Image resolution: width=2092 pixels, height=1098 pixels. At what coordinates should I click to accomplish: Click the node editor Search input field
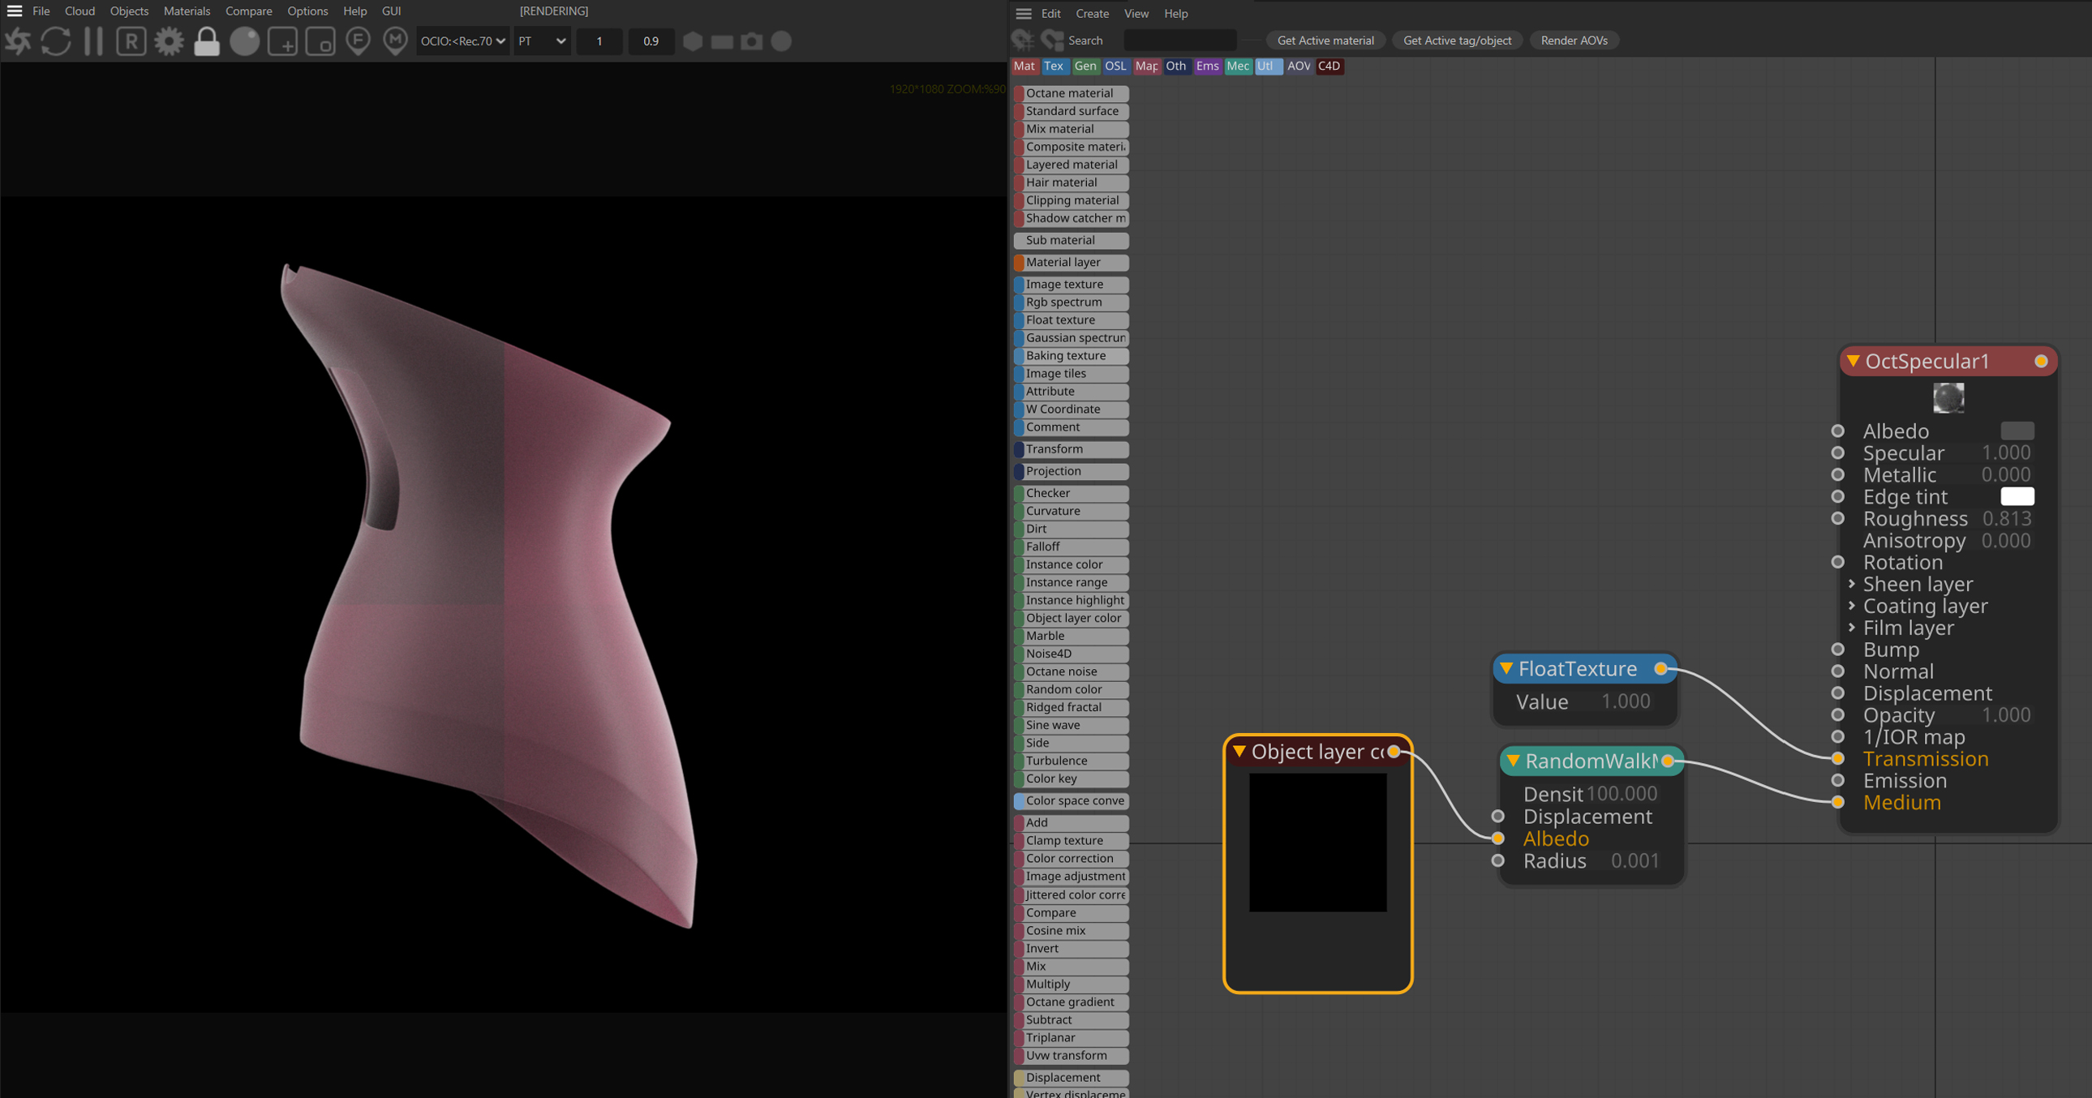pyautogui.click(x=1179, y=41)
